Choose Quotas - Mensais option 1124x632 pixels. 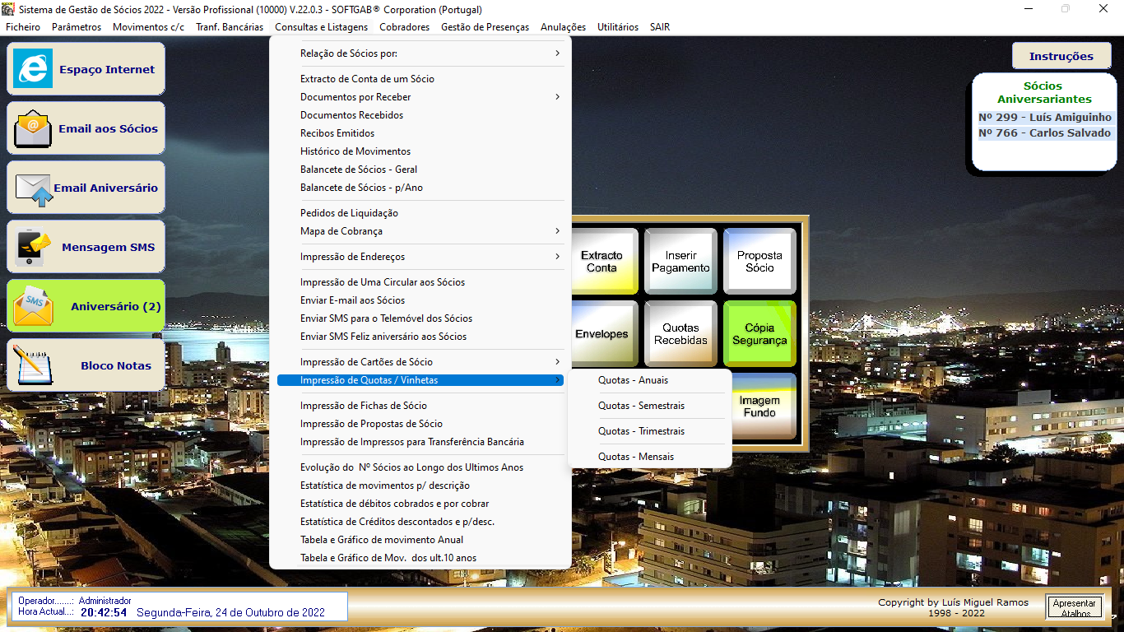pyautogui.click(x=635, y=457)
